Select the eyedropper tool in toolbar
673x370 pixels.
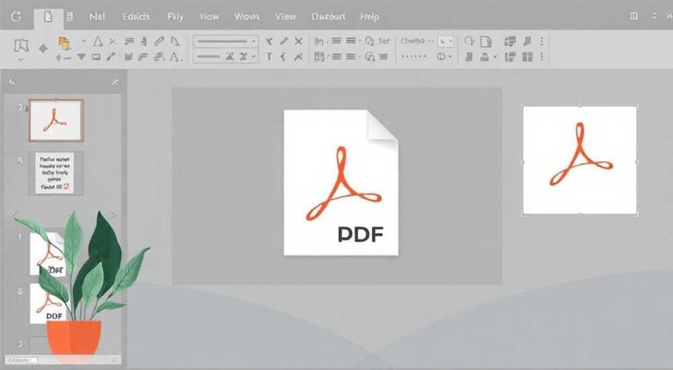[x=111, y=57]
